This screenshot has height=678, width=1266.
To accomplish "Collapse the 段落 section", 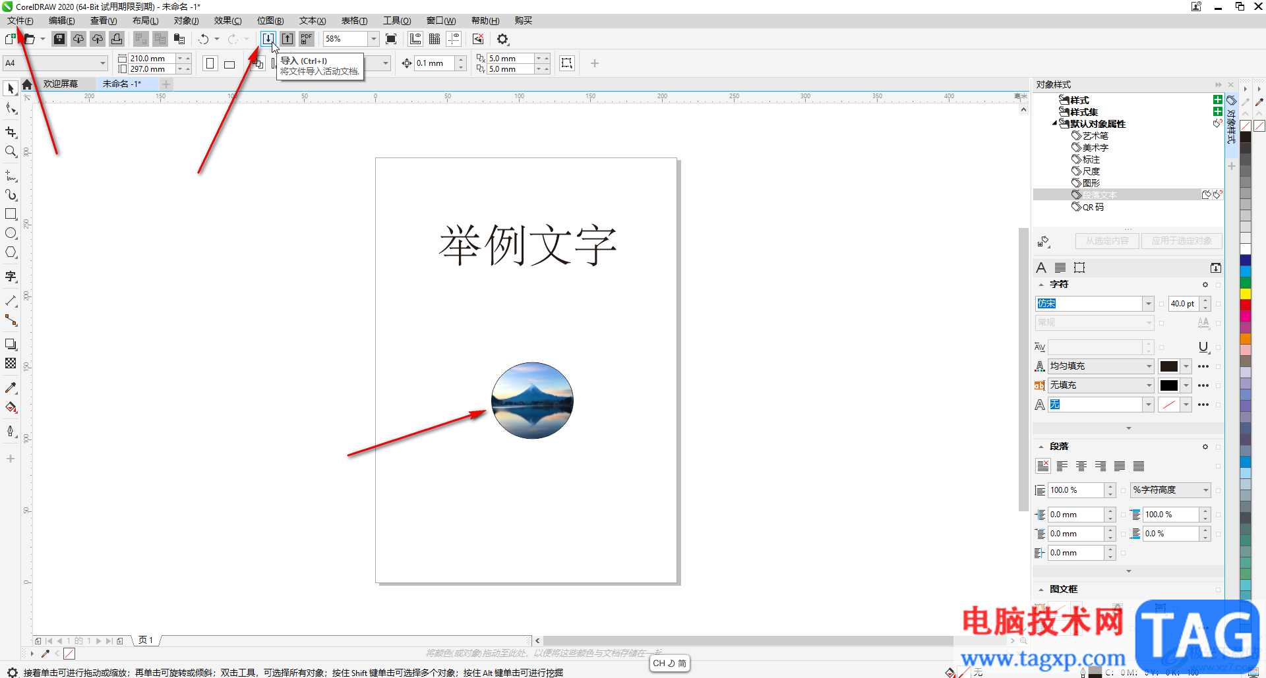I will (1041, 447).
